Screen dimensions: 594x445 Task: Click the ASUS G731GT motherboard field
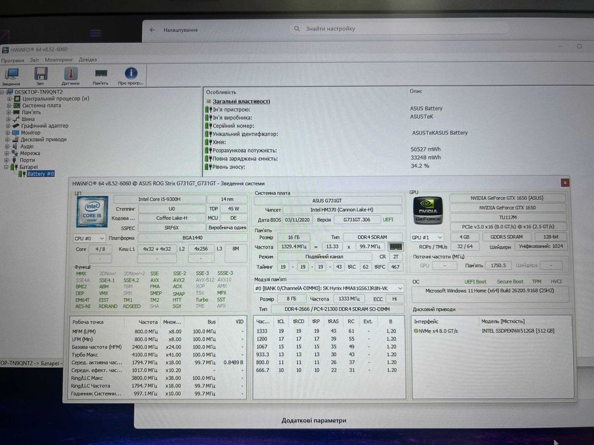tap(327, 200)
